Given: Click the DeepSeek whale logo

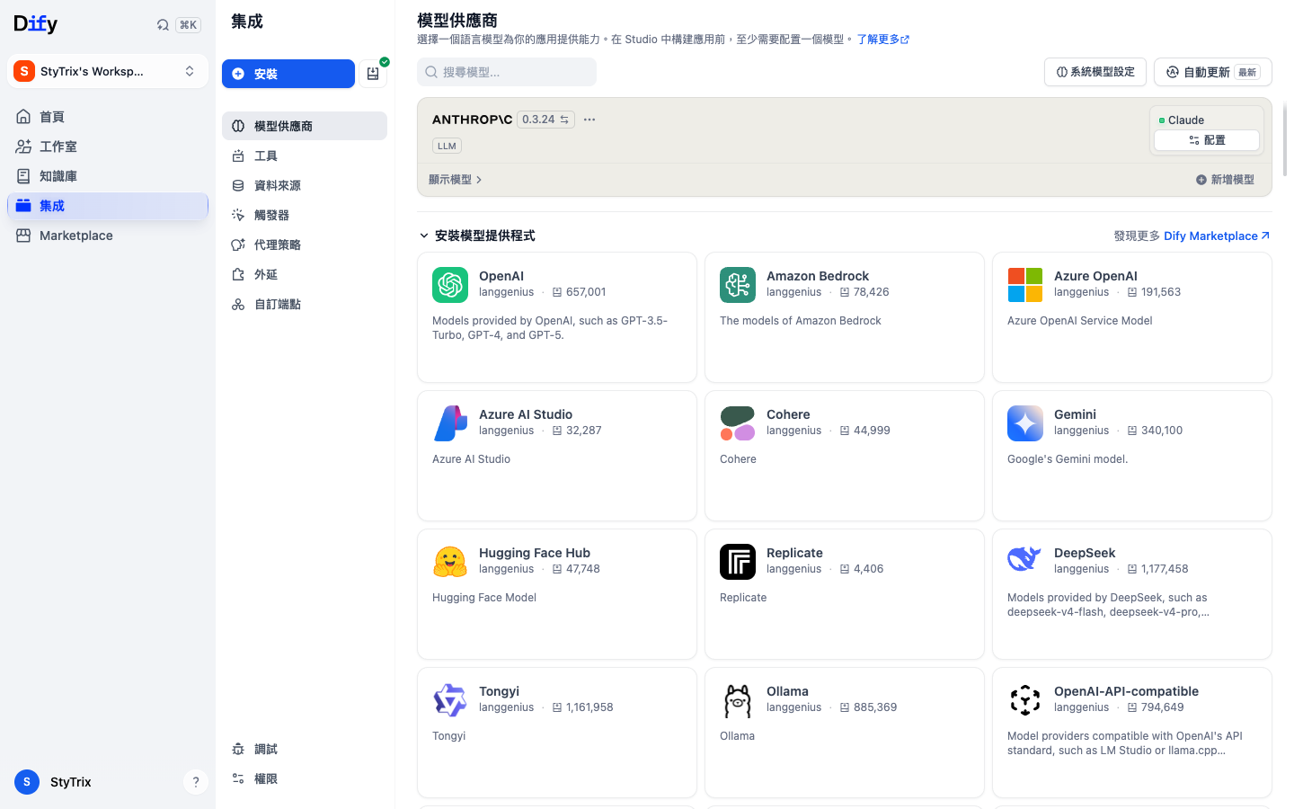Looking at the screenshot, I should click(1025, 562).
